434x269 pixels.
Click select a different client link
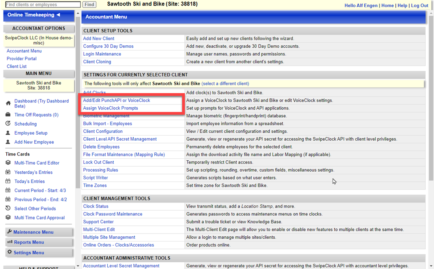225,83
